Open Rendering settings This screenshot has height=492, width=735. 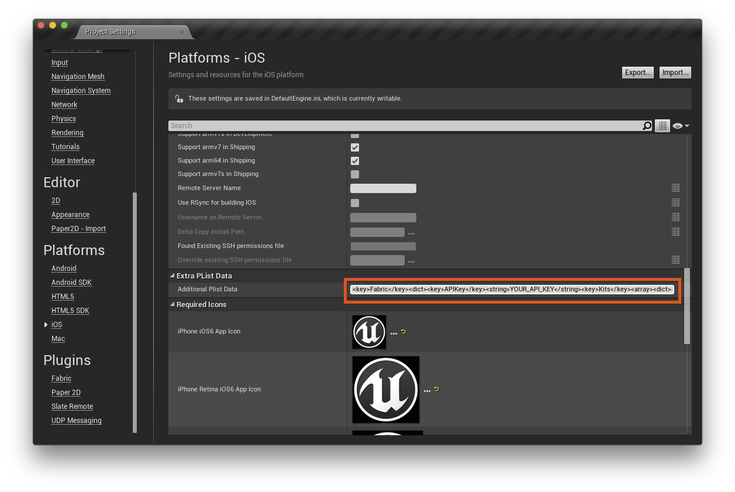point(67,133)
